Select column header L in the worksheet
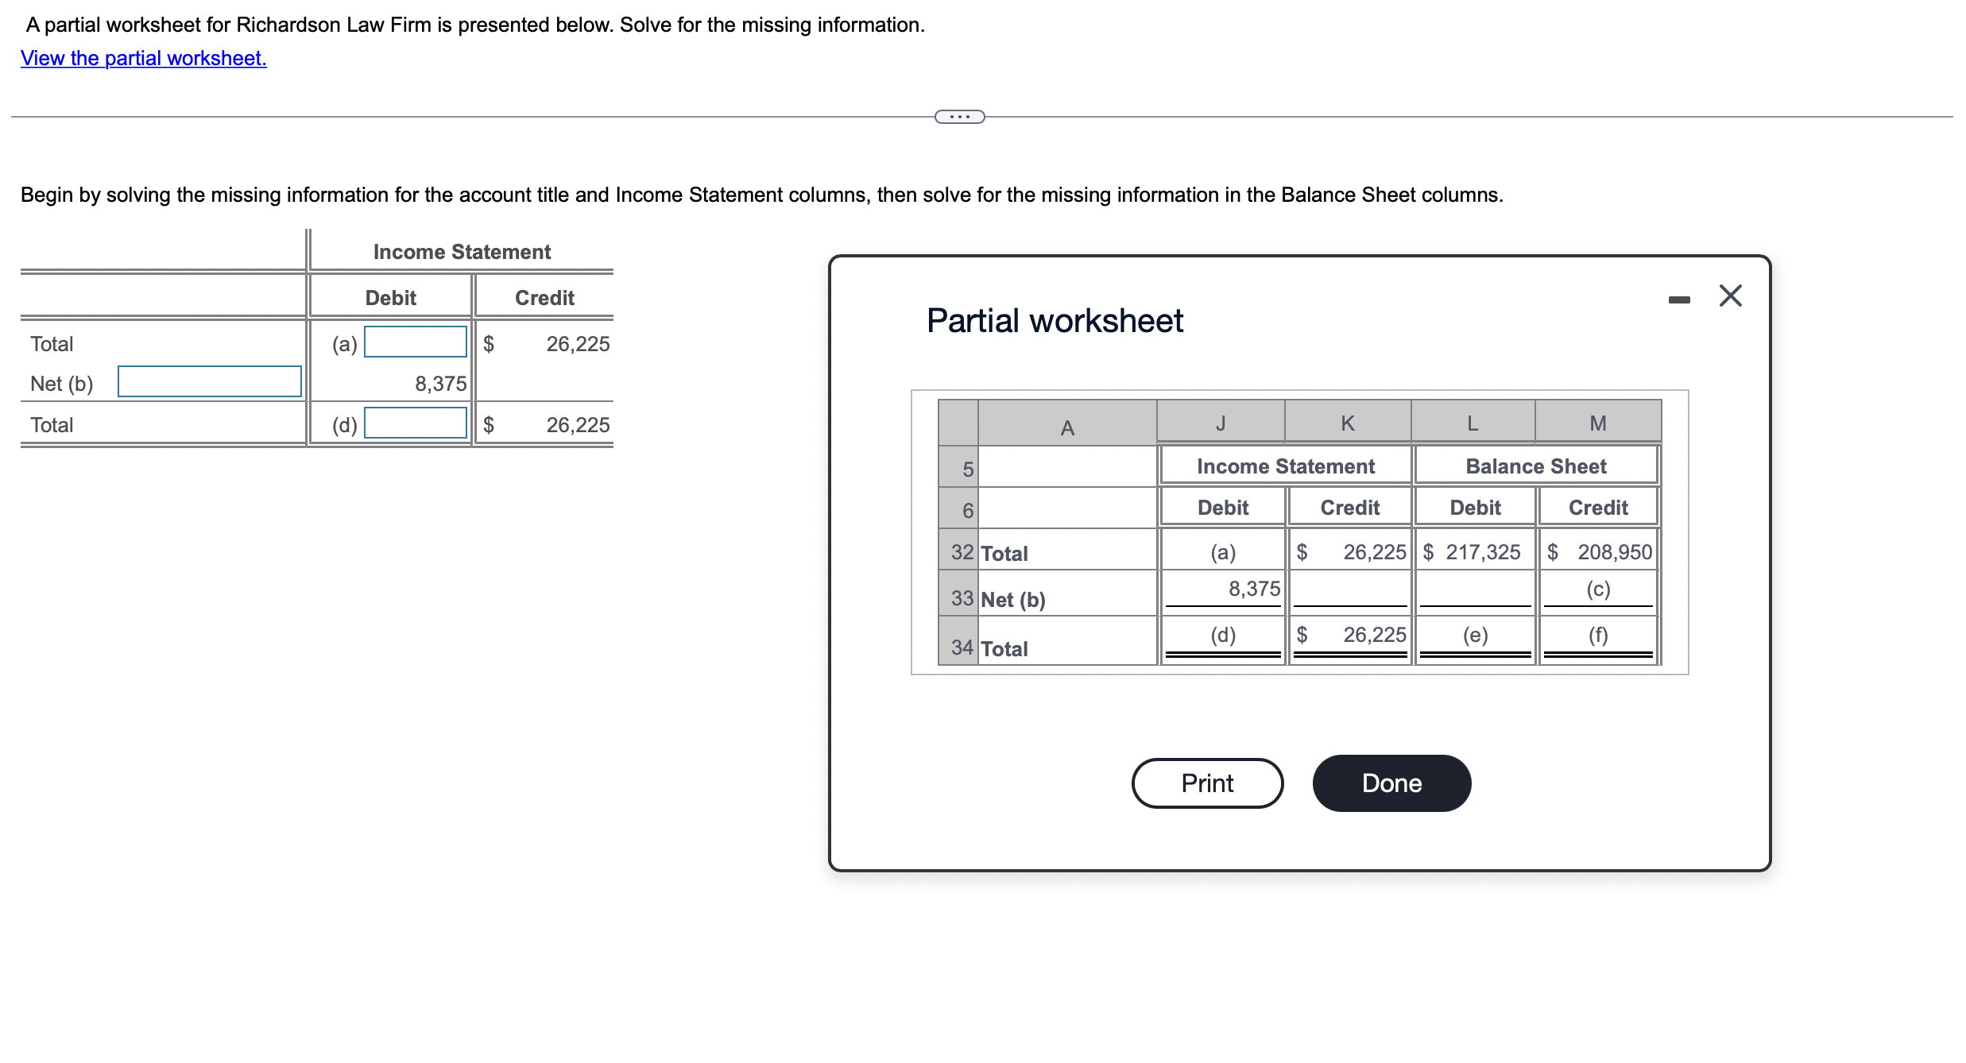This screenshot has height=1063, width=1966. tap(1472, 423)
